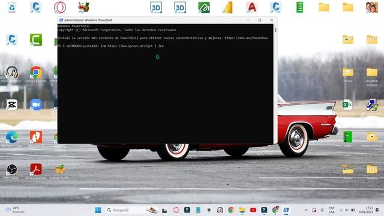
Task: Select the fruit-themed desktop shortcut
Action: click(84, 7)
